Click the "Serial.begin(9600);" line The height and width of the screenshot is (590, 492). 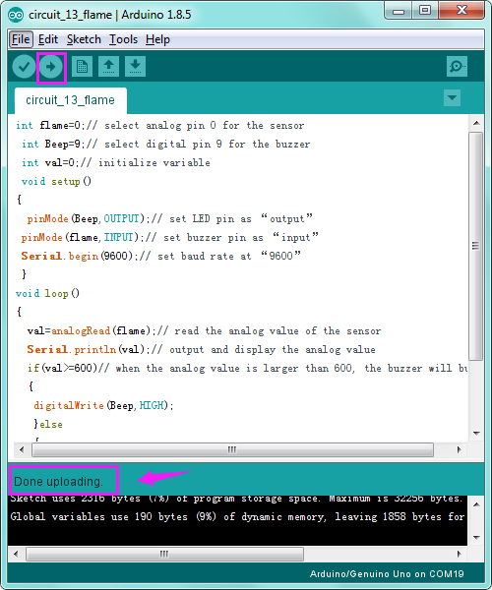coord(161,256)
